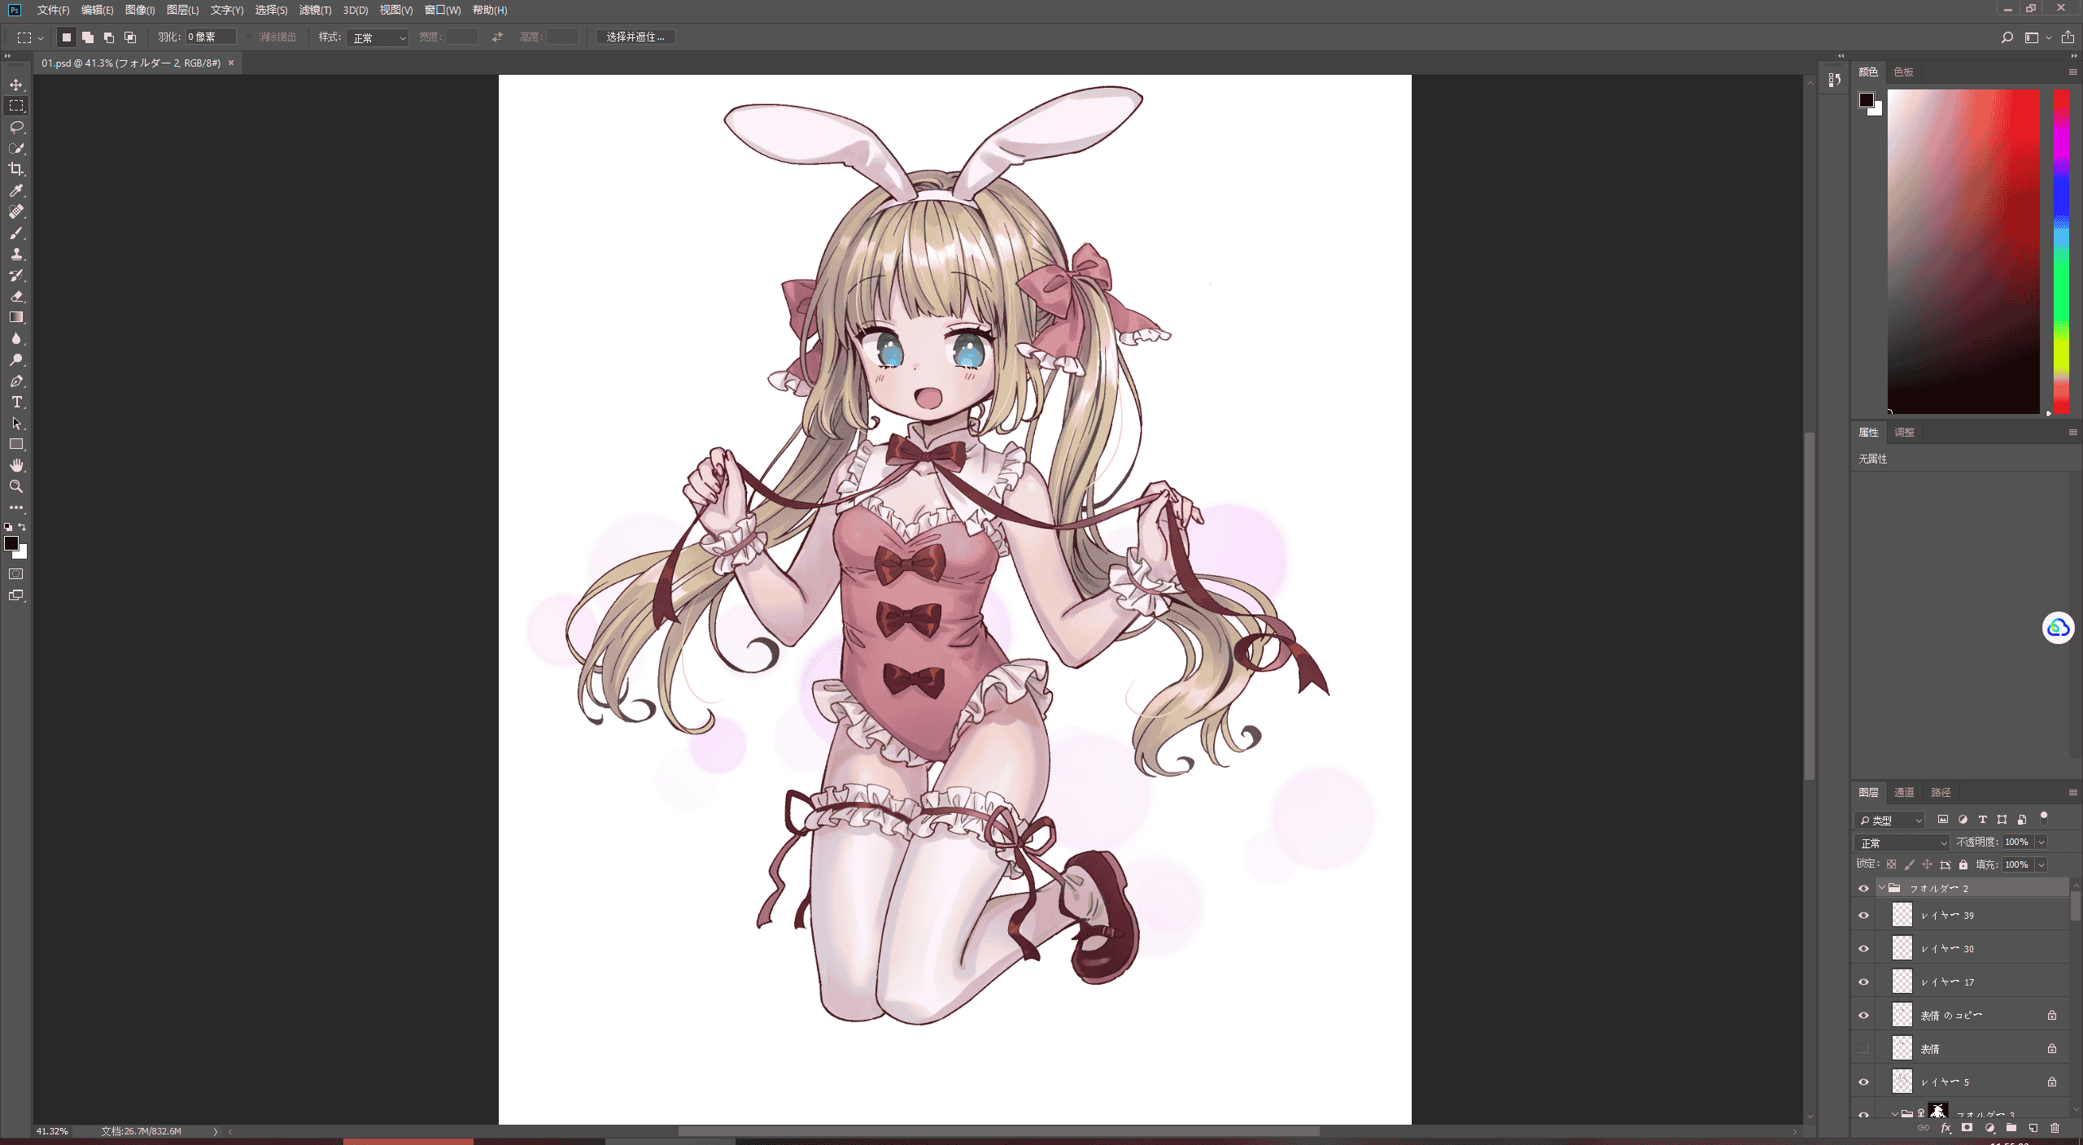
Task: Open the 填充 fill dropdown arrow
Action: coord(2041,864)
